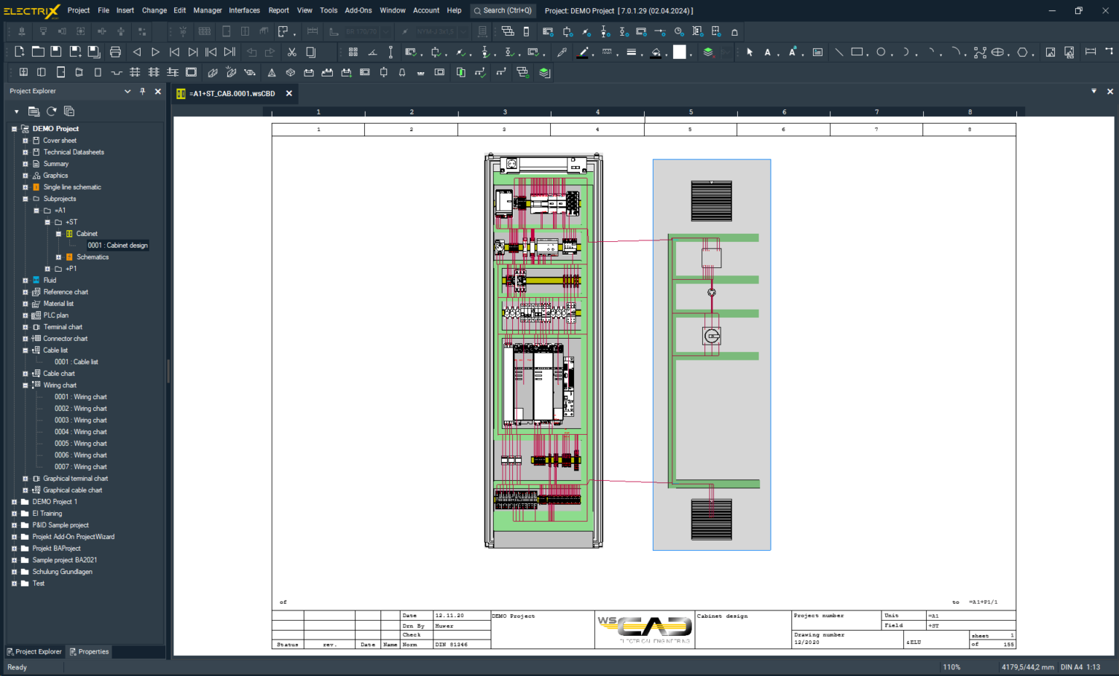Unpin the Project Explorer panel
The width and height of the screenshot is (1119, 676).
[144, 91]
